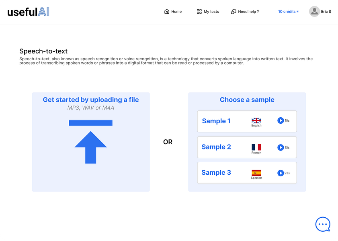The width and height of the screenshot is (338, 241).
Task: Click the Spanish flag icon
Action: tap(256, 173)
